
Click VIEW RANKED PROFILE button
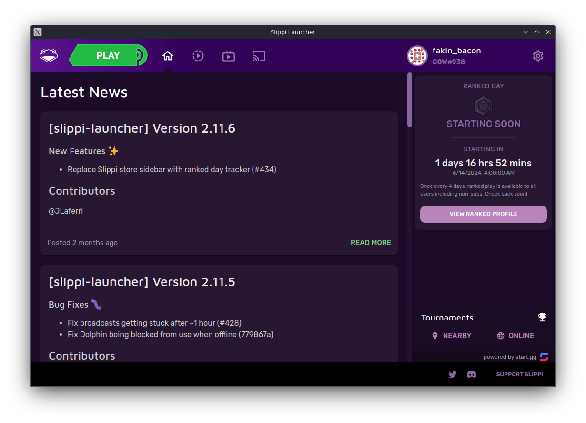484,214
